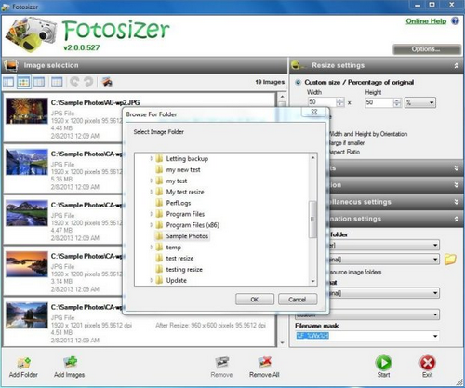Image resolution: width=465 pixels, height=388 pixels.
Task: Browse for the destination folder with the yellow folder icon
Action: coord(450,259)
